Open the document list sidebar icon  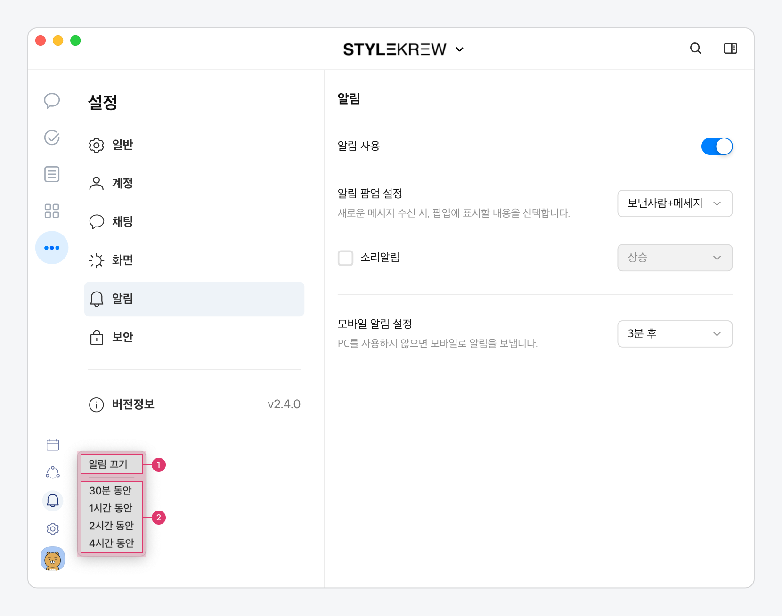52,174
